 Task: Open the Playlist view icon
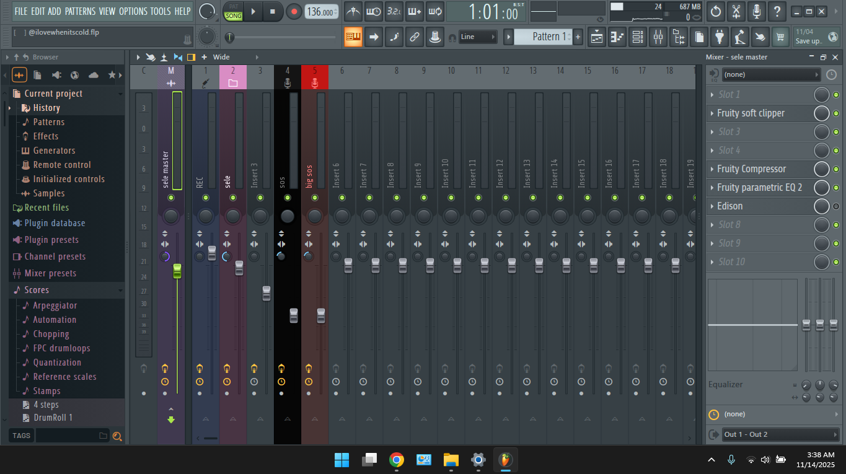(x=597, y=37)
